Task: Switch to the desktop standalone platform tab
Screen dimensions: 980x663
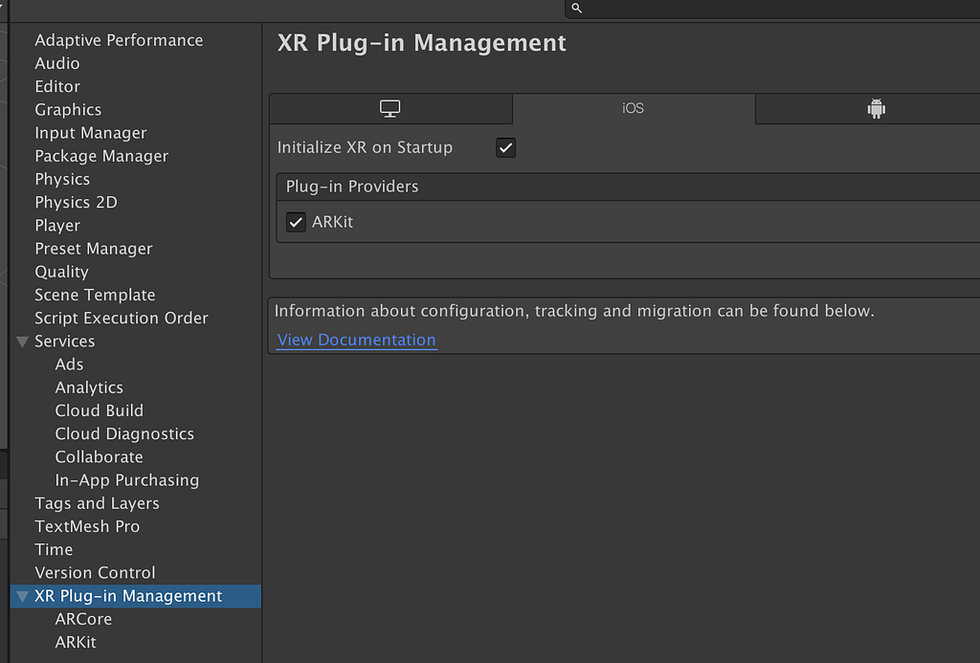Action: 390,109
